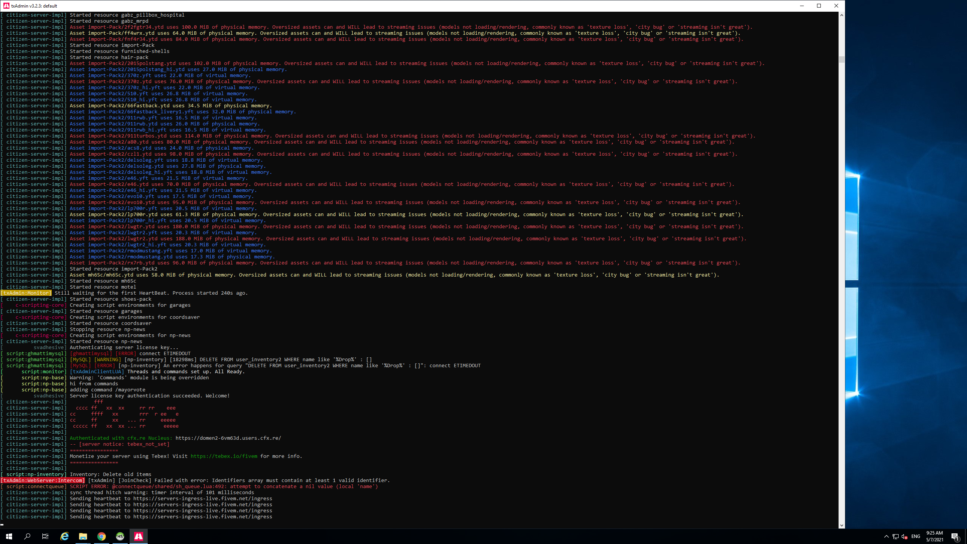This screenshot has height=544, width=967.
Task: Select the txAdmin taskbar button
Action: [139, 536]
